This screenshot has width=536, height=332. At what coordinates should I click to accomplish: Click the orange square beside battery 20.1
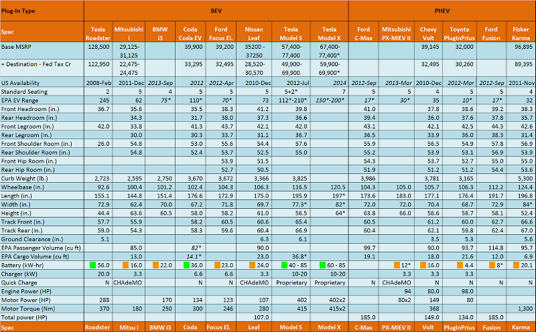tap(516, 265)
